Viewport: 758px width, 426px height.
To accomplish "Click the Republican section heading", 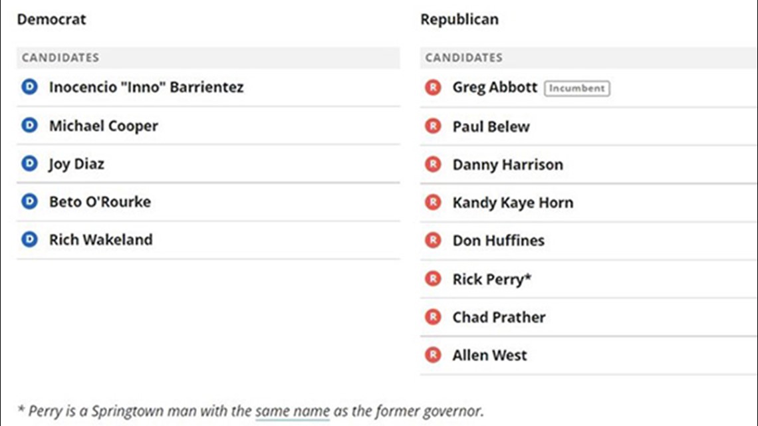I will (459, 19).
